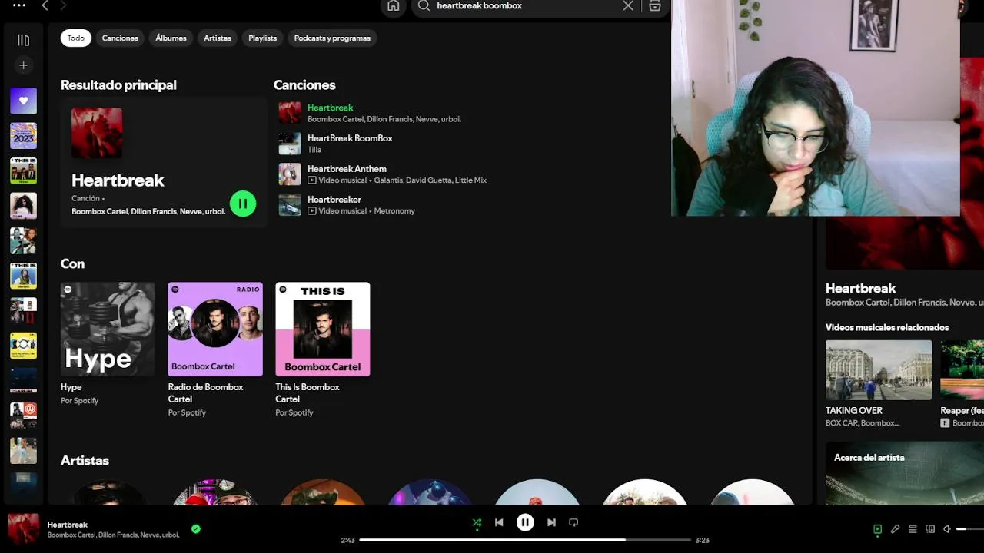Click Heartbreak title in now-playing bar
Screen dimensions: 984x553
(x=68, y=525)
